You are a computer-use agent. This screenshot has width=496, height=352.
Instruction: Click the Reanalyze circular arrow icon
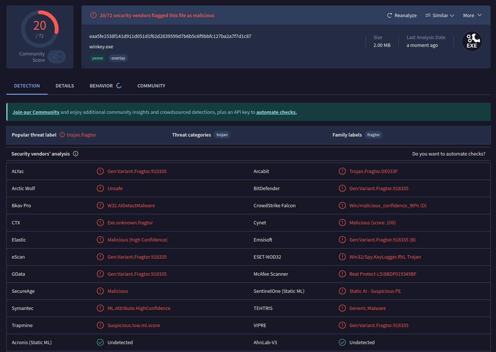click(389, 16)
